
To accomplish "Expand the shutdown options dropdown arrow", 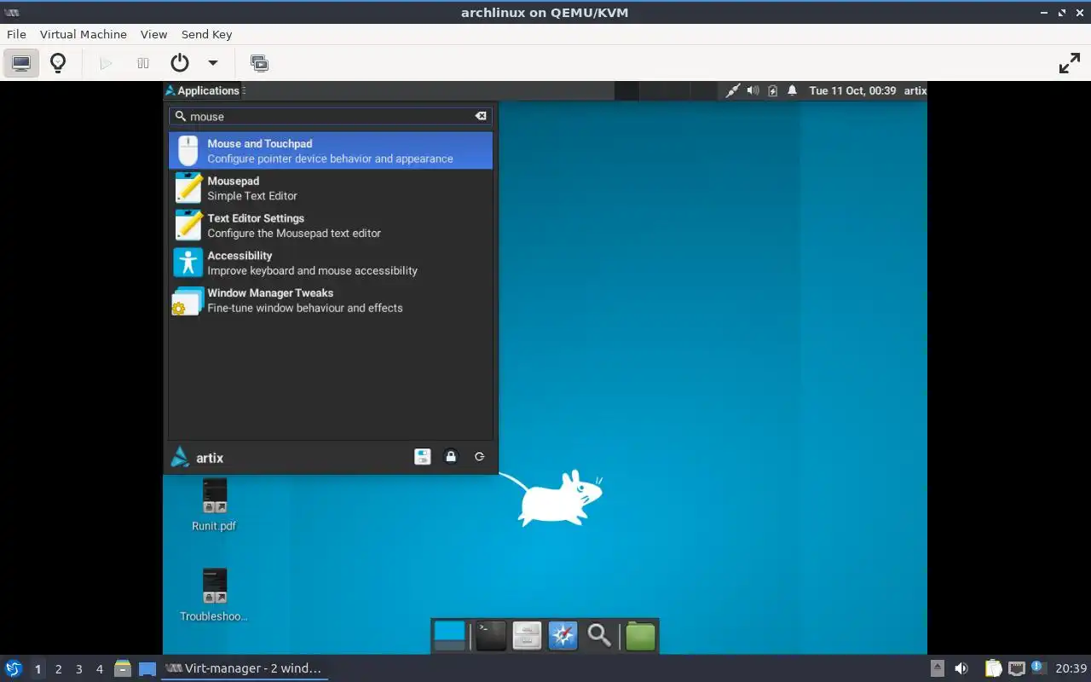I will tap(213, 63).
